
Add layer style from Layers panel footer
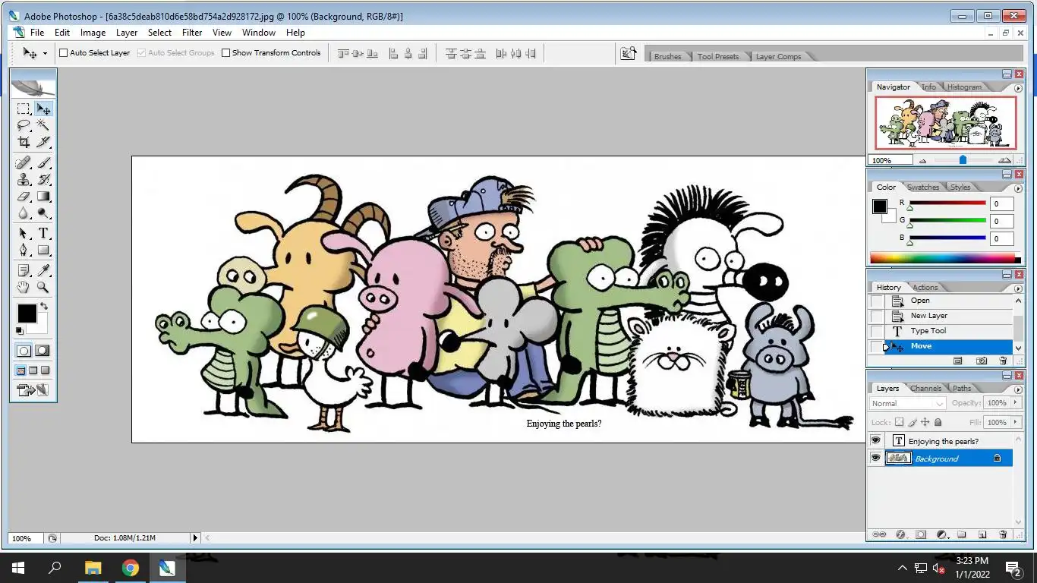tap(900, 534)
